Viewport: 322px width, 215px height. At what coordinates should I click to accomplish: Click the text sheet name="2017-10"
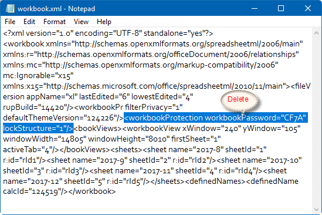[261, 160]
